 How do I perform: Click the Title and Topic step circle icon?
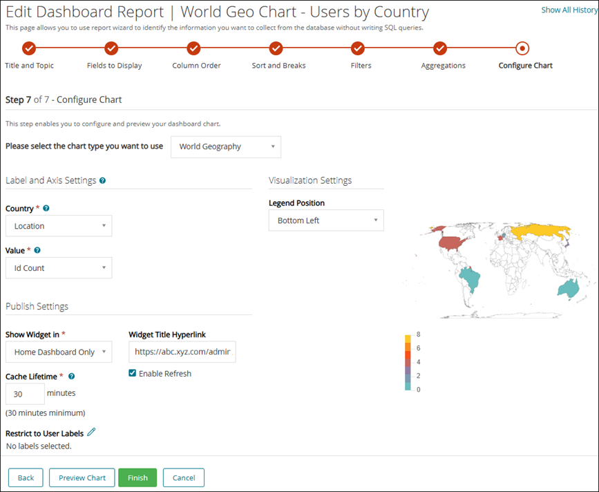click(28, 48)
